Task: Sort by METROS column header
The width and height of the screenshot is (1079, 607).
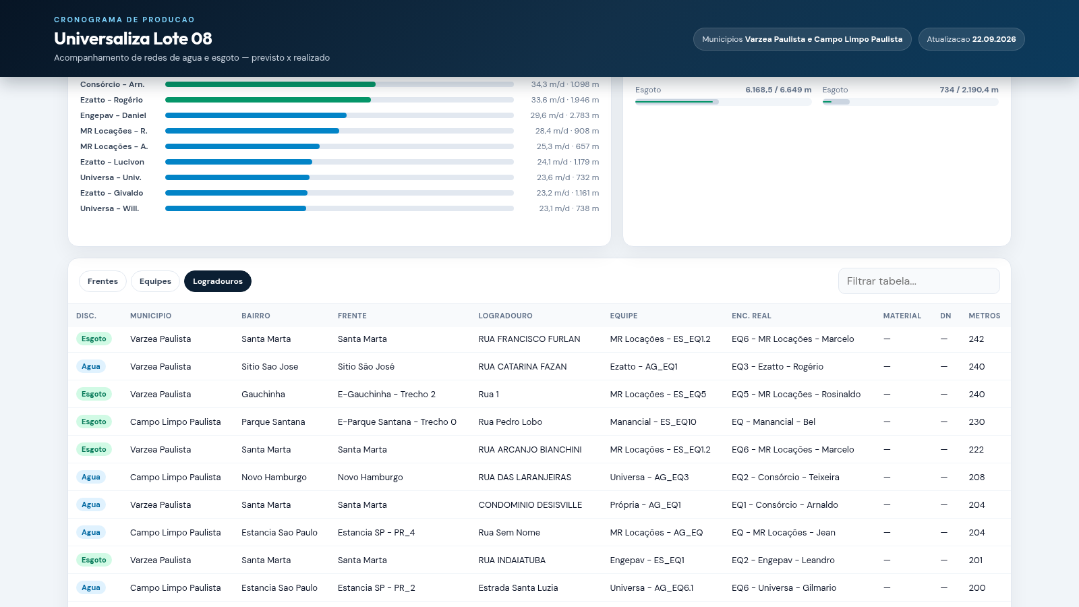Action: 984,316
